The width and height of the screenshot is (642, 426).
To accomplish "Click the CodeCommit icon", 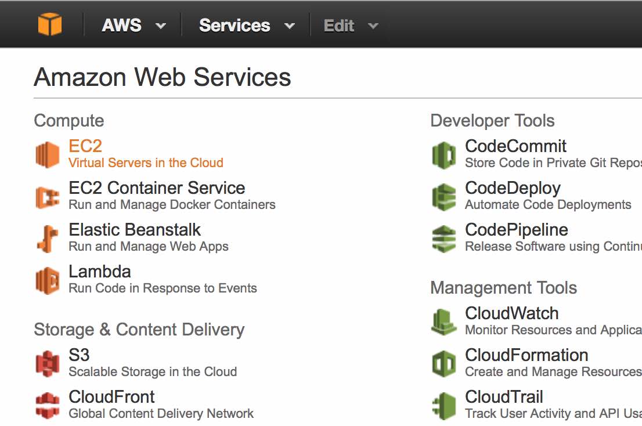I will pos(444,155).
